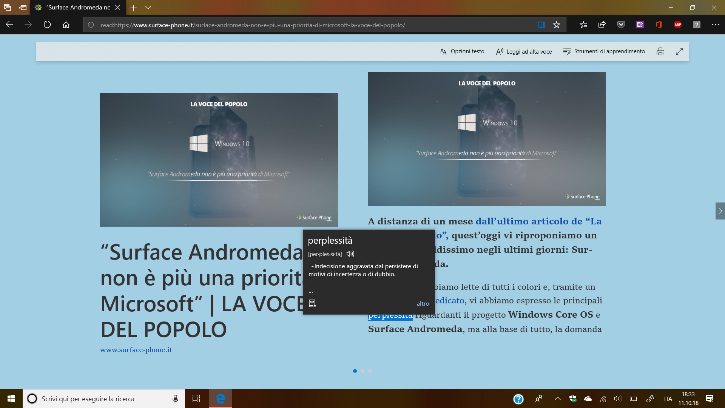This screenshot has width=725, height=408.
Task: Open the Favorites hub
Action: click(583, 25)
